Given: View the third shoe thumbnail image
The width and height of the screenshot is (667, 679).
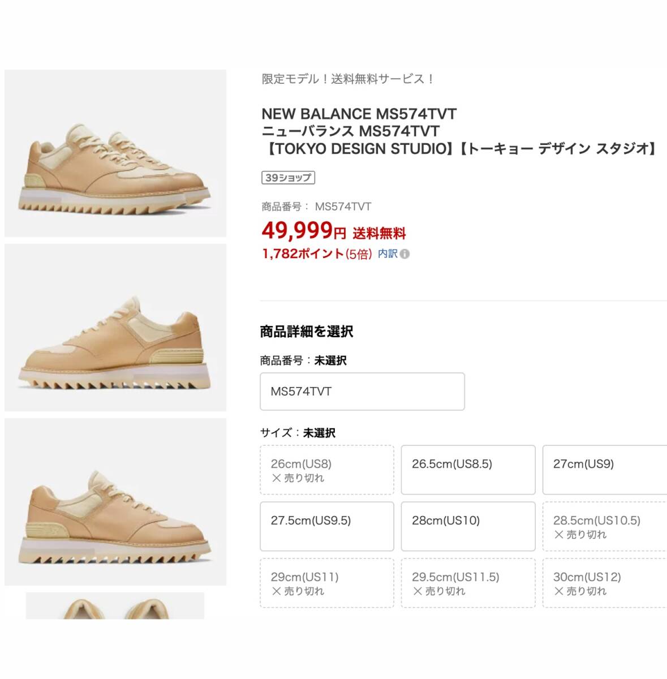Looking at the screenshot, I should tap(115, 502).
